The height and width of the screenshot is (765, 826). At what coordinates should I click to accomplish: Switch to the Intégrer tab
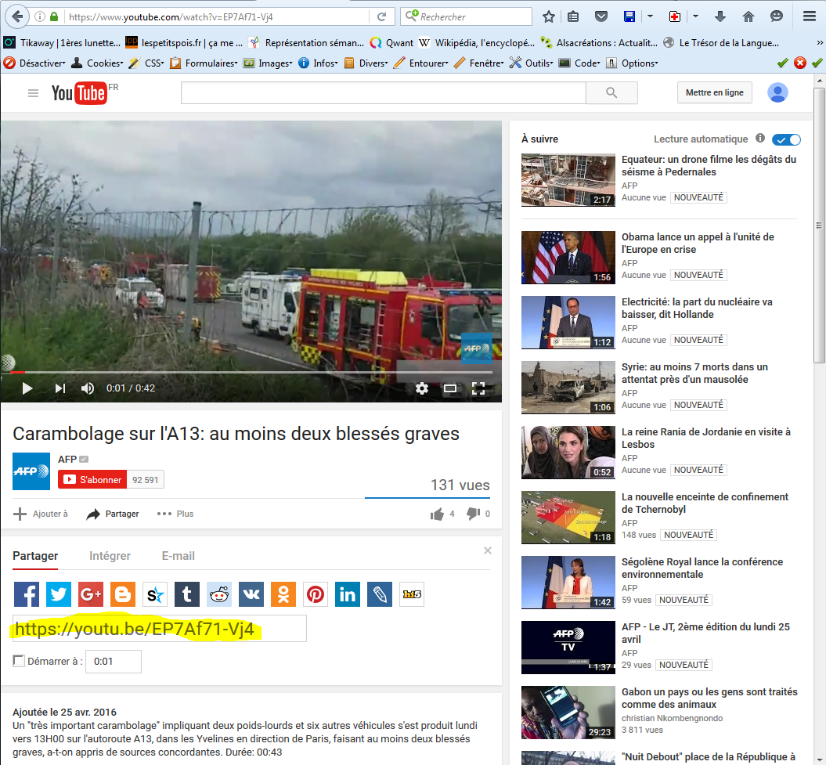[x=110, y=556]
